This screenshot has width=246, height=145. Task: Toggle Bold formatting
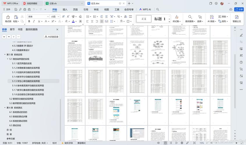coord(29,21)
